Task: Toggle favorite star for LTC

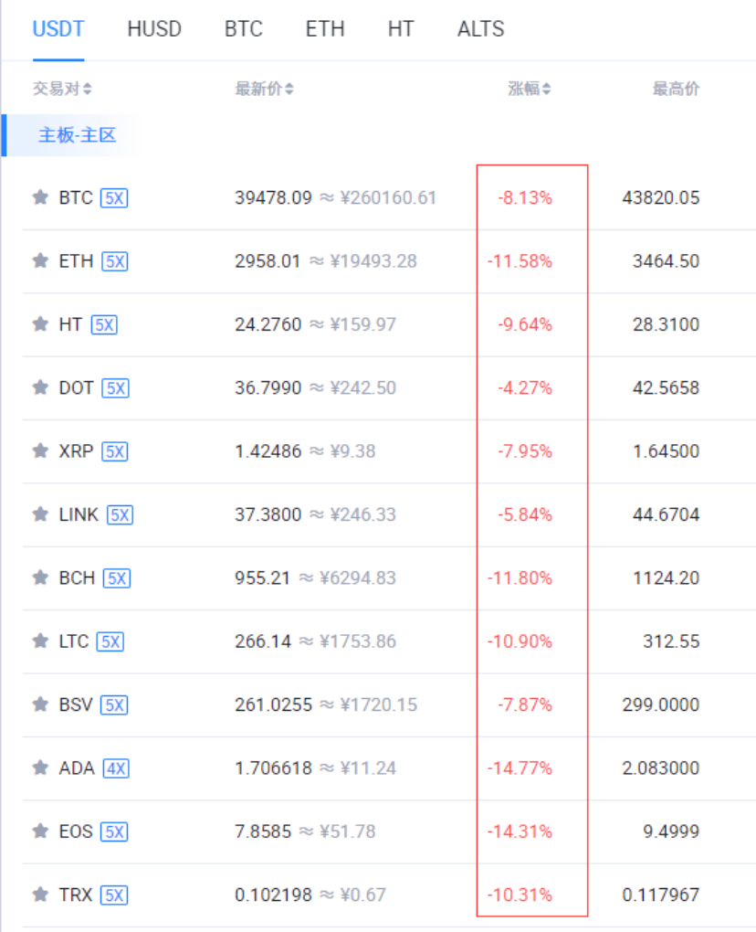Action: [40, 641]
